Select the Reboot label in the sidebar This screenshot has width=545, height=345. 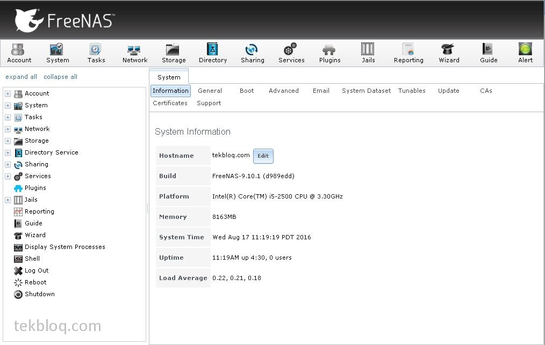pyautogui.click(x=35, y=282)
